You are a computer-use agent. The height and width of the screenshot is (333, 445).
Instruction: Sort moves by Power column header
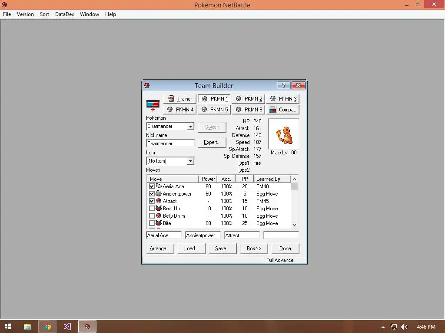click(208, 179)
